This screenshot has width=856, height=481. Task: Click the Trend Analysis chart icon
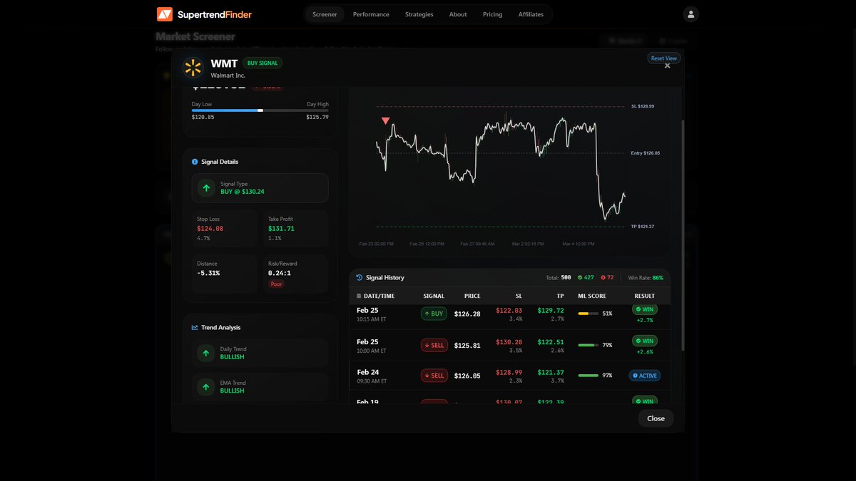[195, 328]
